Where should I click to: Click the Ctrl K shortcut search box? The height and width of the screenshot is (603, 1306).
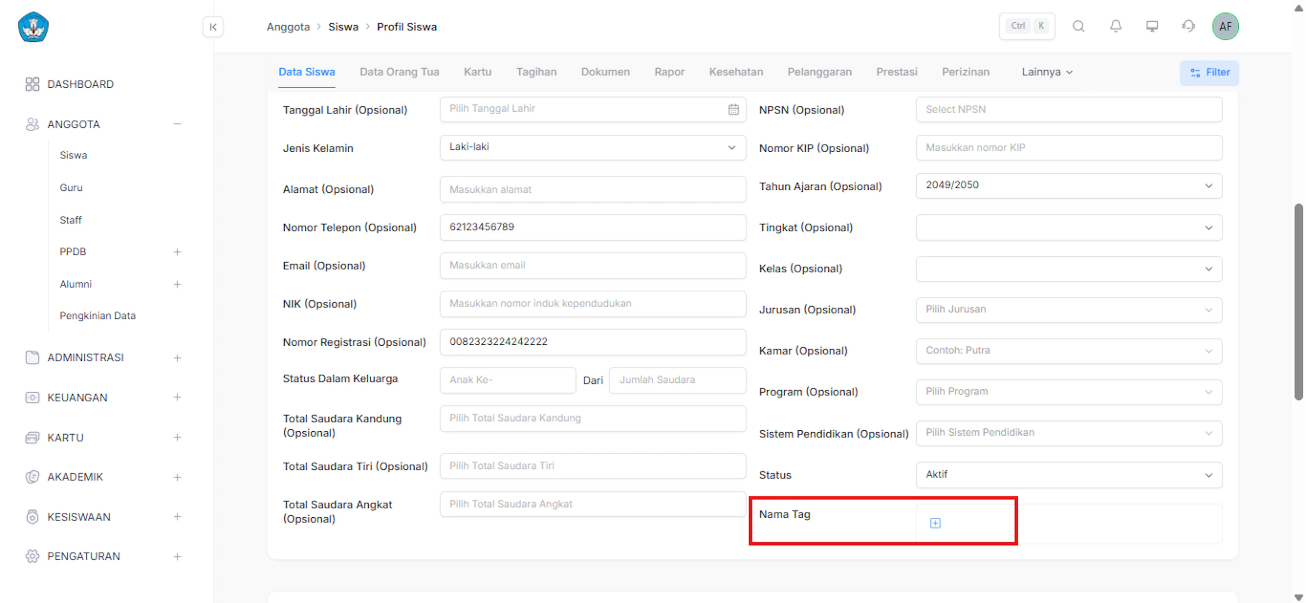[1027, 27]
